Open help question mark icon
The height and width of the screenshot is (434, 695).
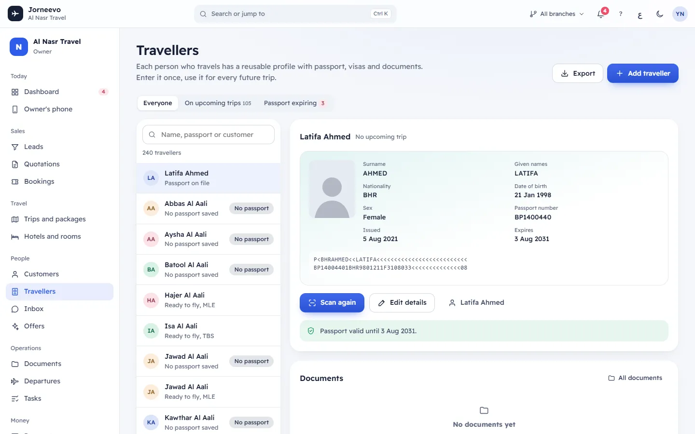point(621,14)
